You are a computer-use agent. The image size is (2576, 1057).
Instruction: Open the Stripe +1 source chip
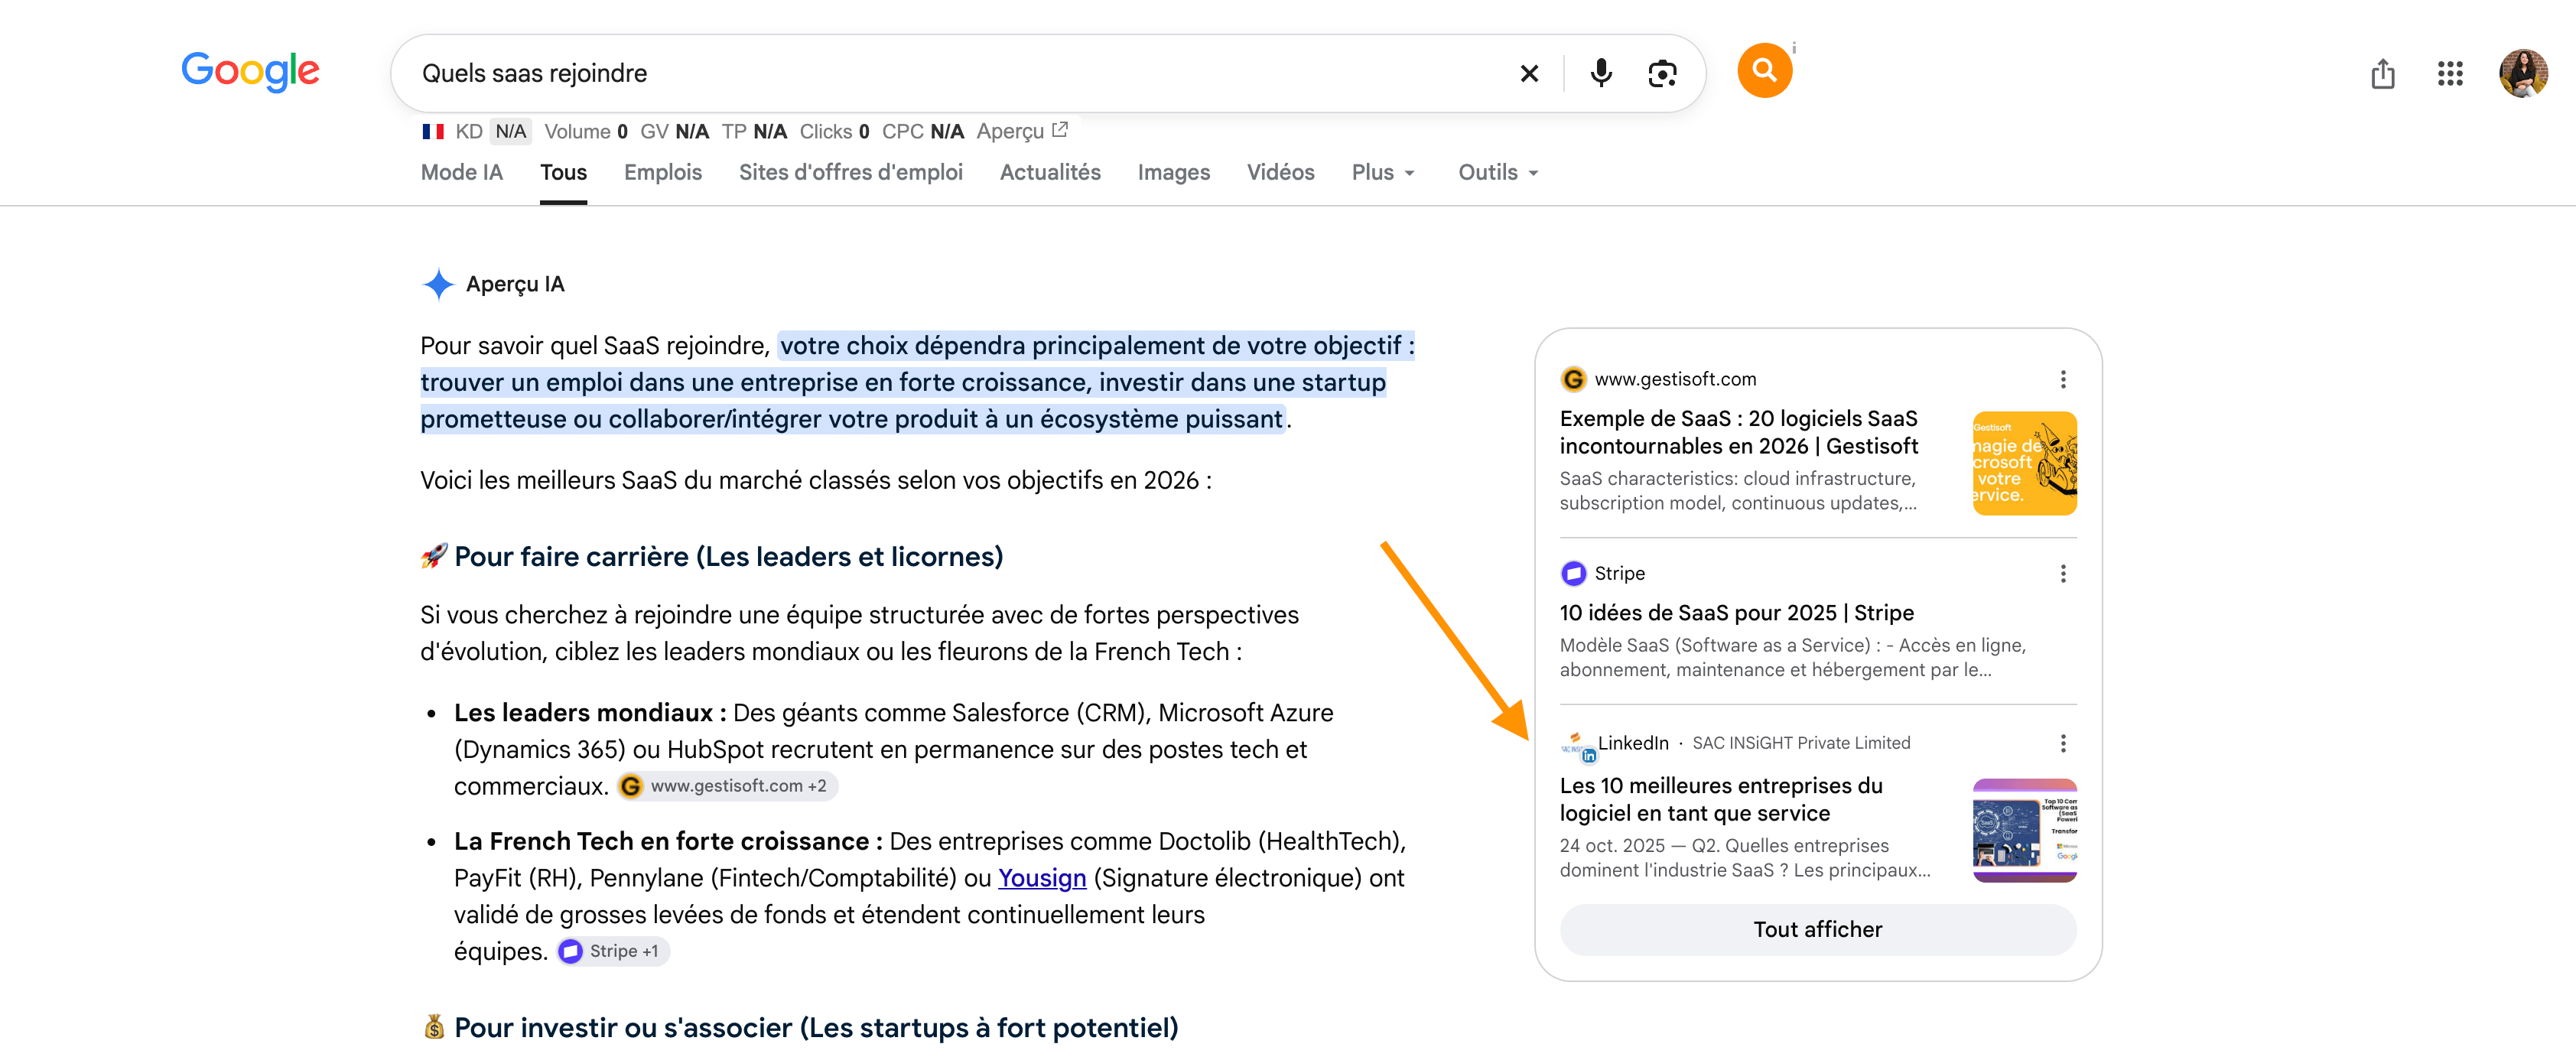click(x=613, y=951)
